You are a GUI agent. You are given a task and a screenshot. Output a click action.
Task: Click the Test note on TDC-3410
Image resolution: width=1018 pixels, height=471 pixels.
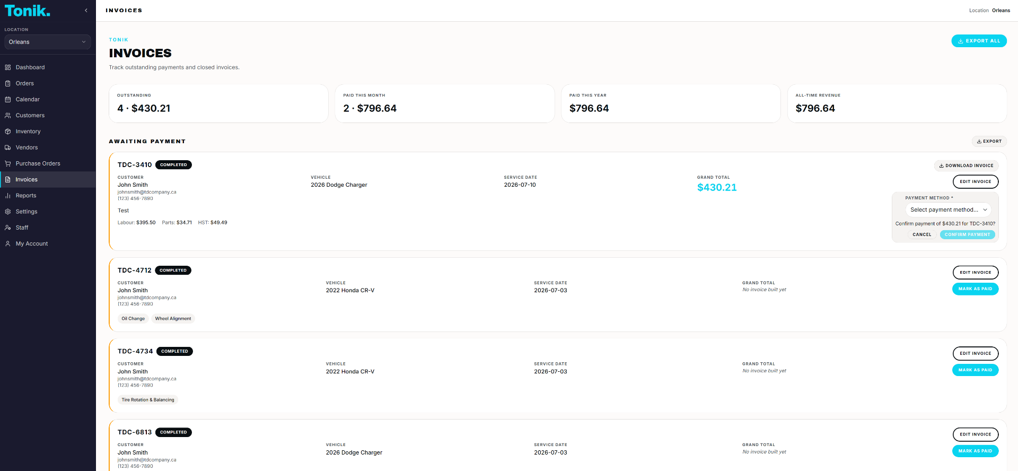click(x=123, y=211)
